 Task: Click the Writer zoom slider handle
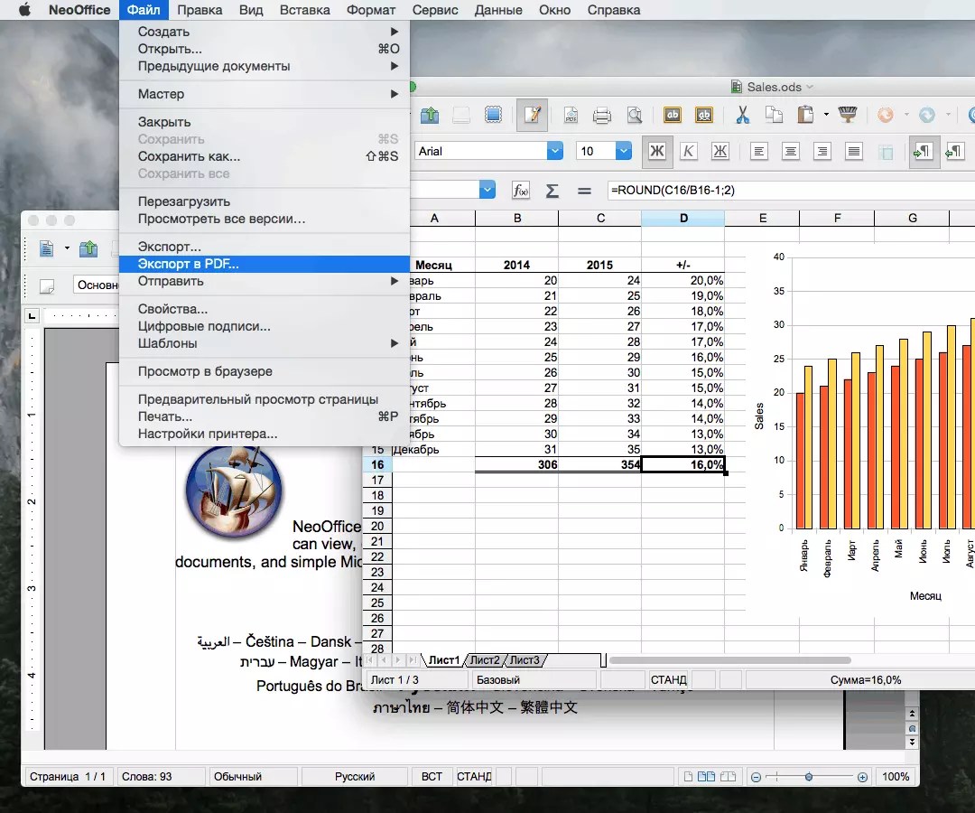808,777
